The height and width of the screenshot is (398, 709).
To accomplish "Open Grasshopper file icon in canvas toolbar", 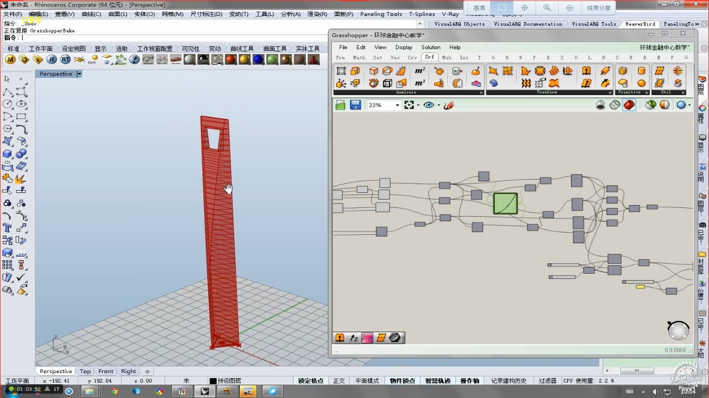I will [340, 105].
